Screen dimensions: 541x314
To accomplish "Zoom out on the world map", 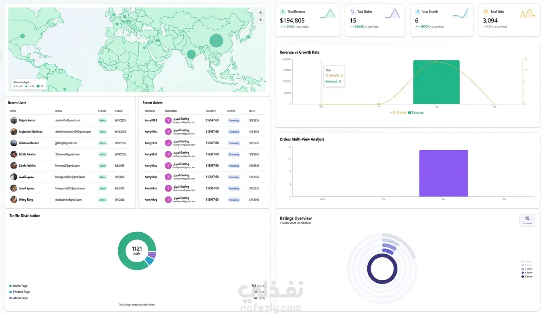I will click(x=260, y=20).
